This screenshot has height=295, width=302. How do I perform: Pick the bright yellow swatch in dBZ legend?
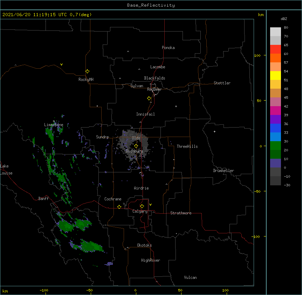(275, 75)
